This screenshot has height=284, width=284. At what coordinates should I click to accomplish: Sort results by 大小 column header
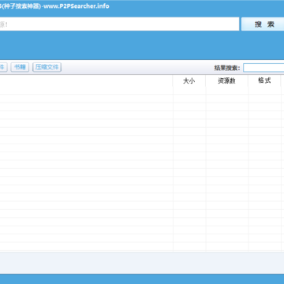pos(189,81)
